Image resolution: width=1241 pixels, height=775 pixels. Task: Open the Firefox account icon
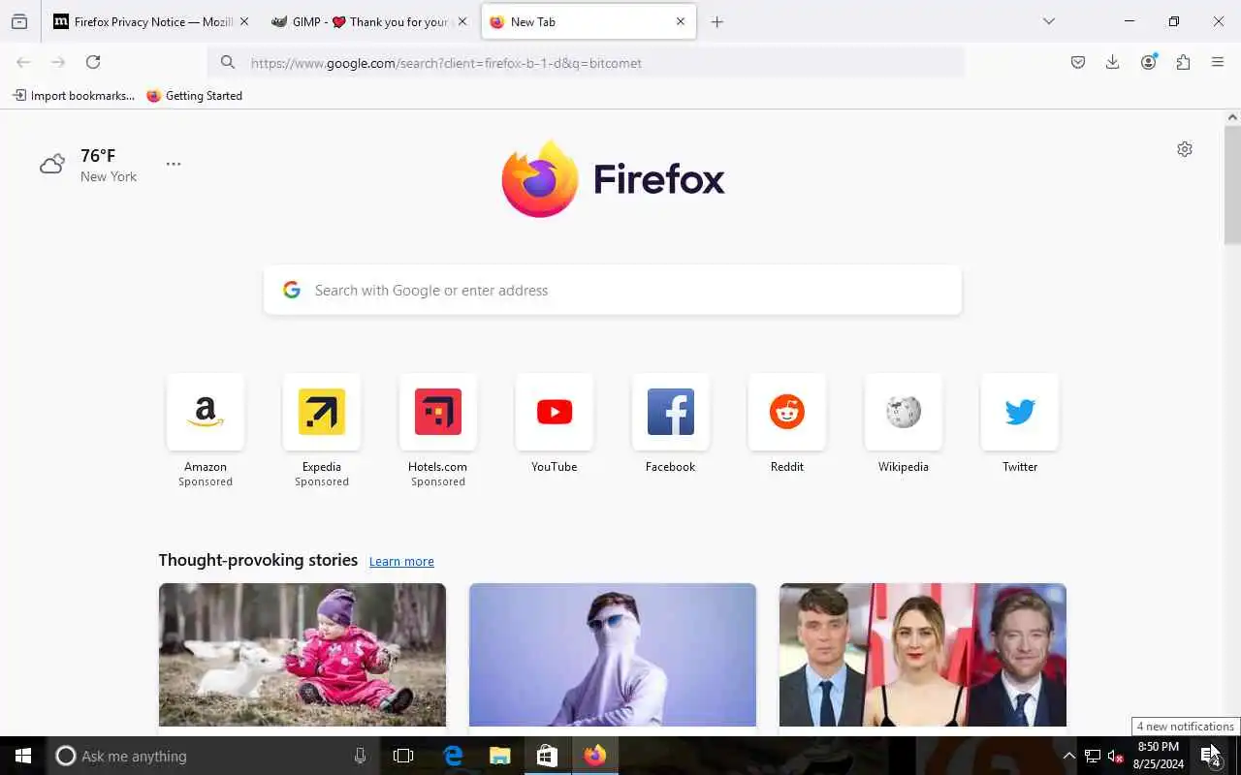[1149, 62]
